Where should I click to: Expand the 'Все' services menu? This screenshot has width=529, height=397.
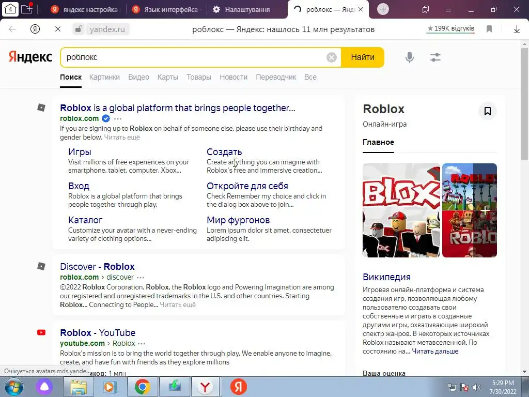(310, 78)
